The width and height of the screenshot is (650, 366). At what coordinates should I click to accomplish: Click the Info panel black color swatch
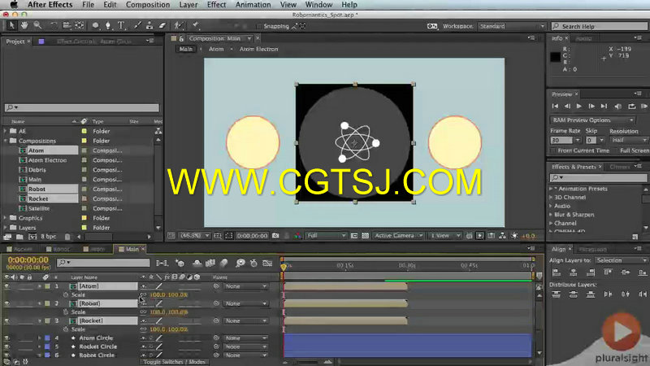click(x=555, y=57)
